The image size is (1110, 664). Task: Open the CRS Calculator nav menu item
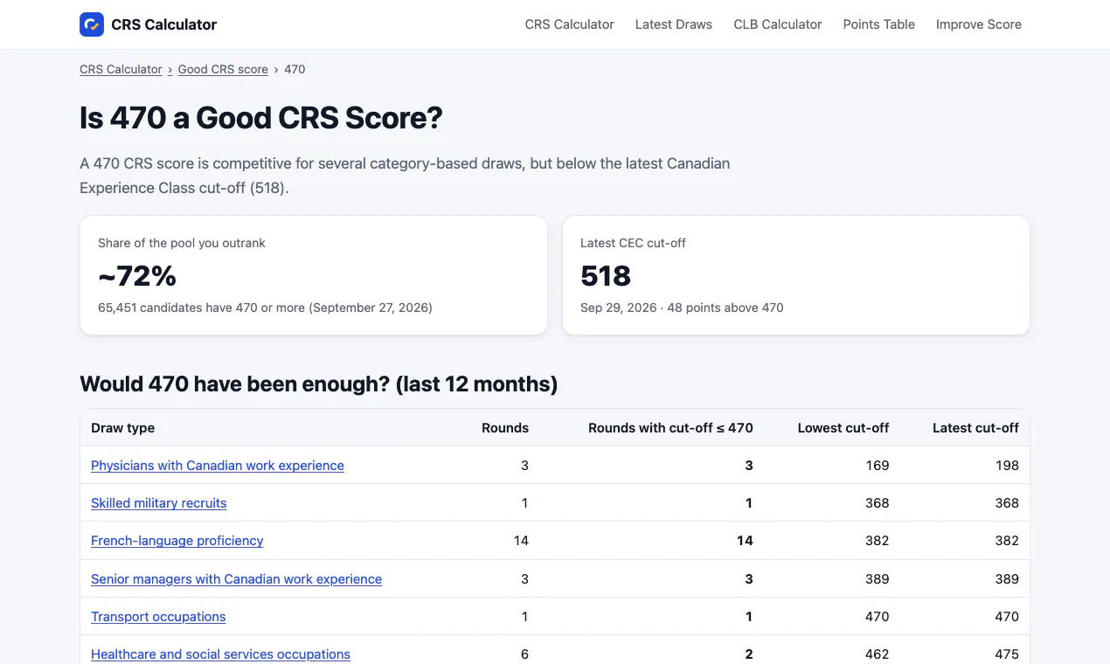tap(570, 24)
